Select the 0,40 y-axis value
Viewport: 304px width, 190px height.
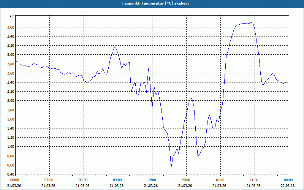click(11, 174)
